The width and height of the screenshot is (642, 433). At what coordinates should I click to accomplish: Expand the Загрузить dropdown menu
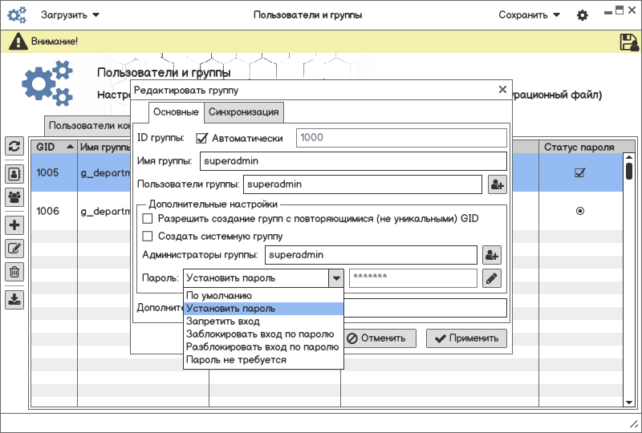[71, 15]
